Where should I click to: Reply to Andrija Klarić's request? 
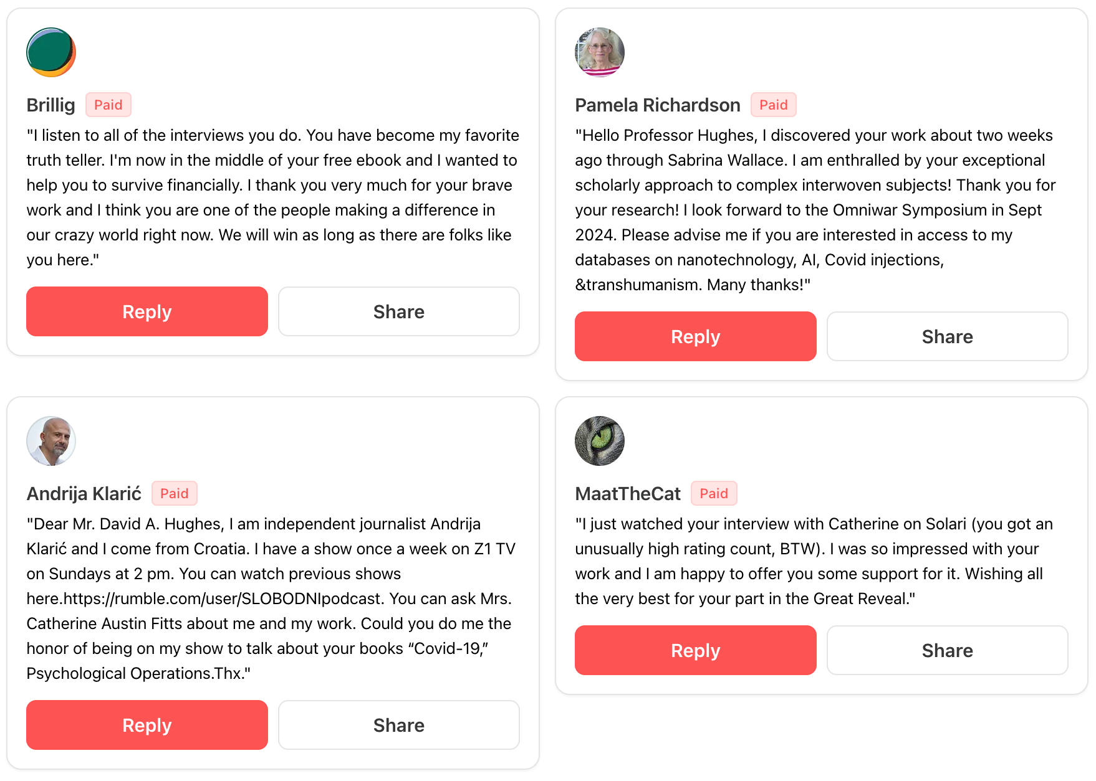pyautogui.click(x=147, y=725)
